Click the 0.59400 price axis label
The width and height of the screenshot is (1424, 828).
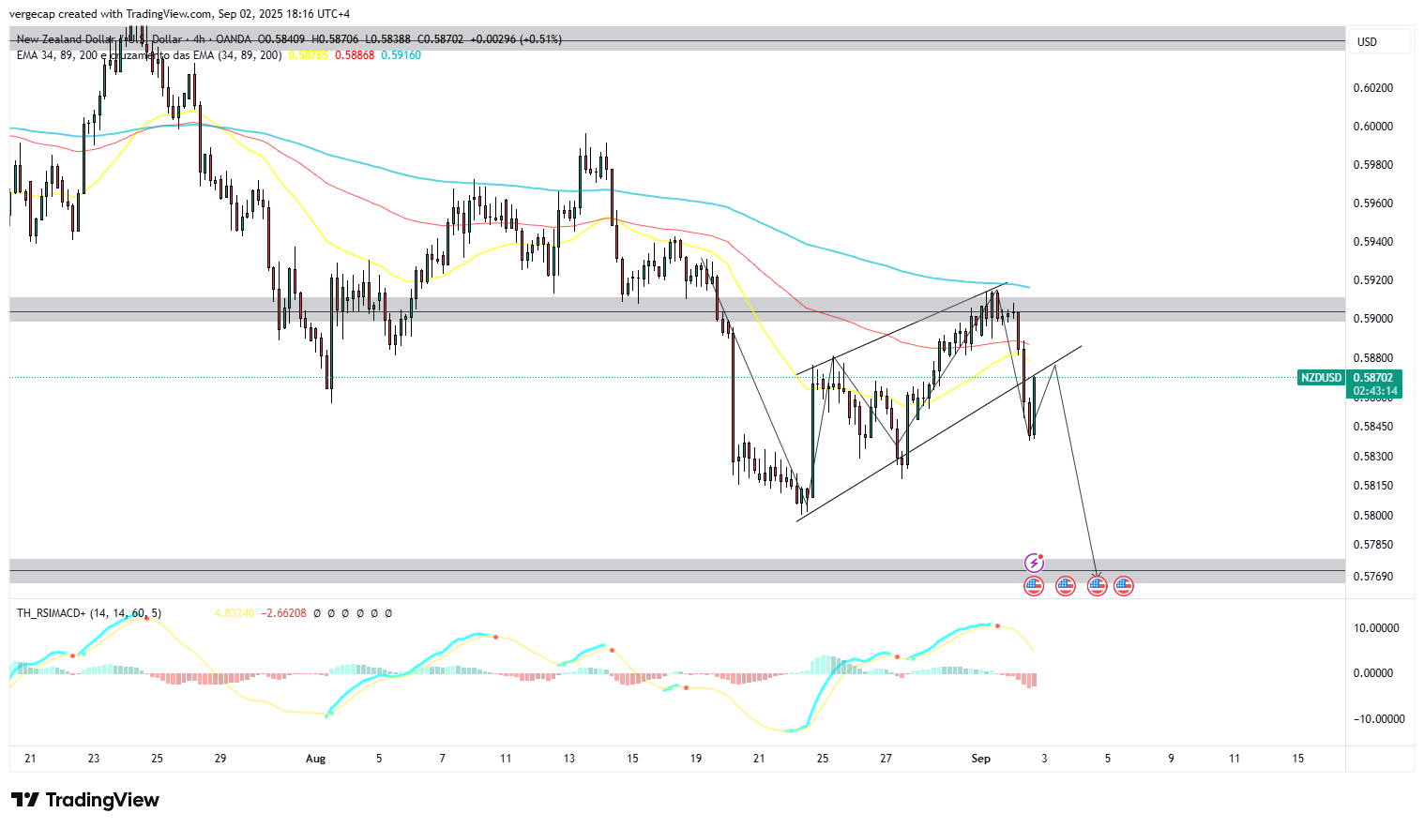click(1372, 242)
